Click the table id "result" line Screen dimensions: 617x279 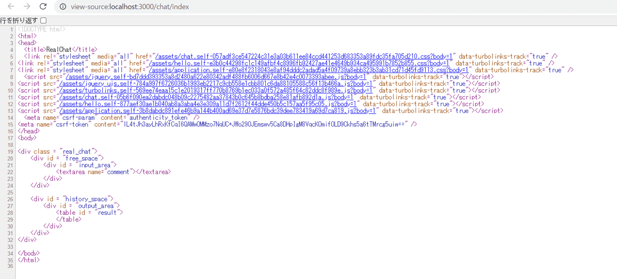90,212
